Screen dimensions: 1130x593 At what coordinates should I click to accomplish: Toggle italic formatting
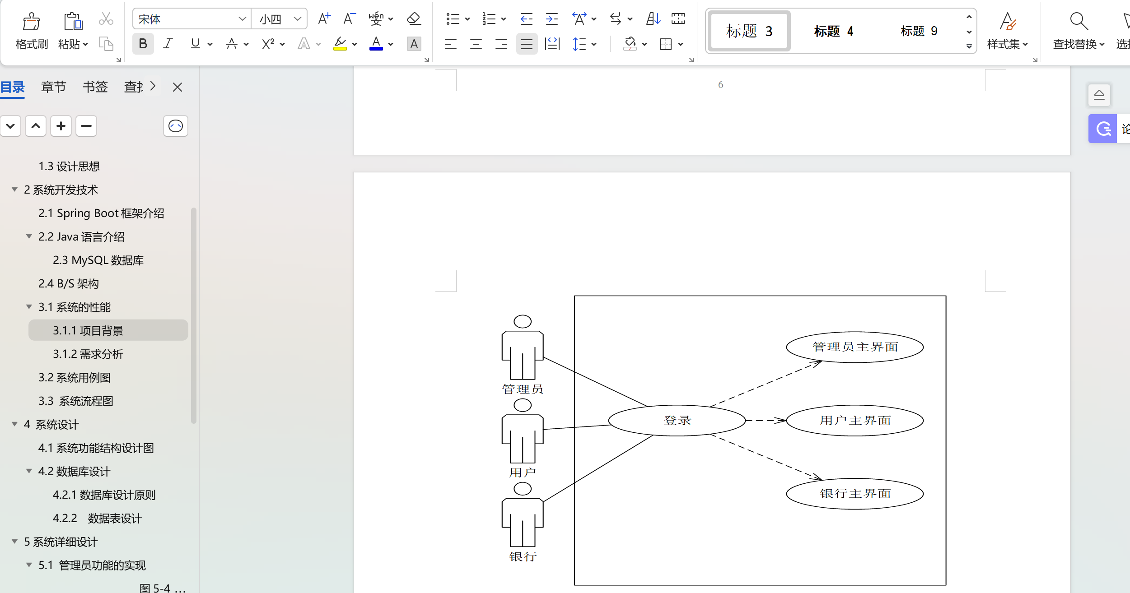click(168, 44)
